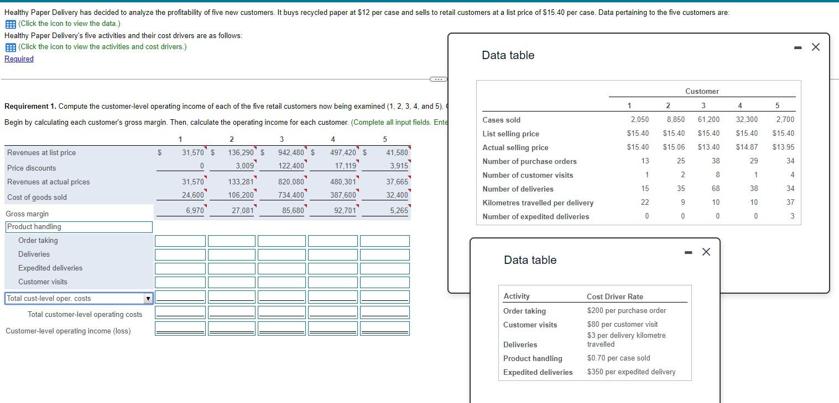This screenshot has width=839, height=403.
Task: Click Customer visits input for customer 2
Action: click(231, 282)
